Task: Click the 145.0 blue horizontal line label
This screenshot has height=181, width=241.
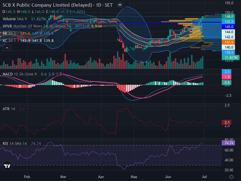Action: point(228,27)
